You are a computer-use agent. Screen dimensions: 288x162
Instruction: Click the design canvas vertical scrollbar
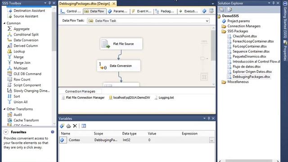213,45
